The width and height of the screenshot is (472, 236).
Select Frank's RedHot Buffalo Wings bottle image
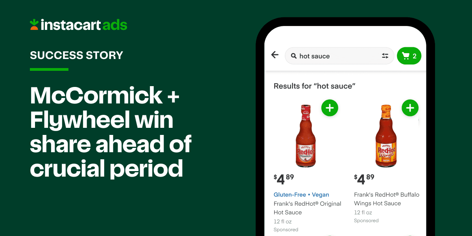[x=387, y=136]
